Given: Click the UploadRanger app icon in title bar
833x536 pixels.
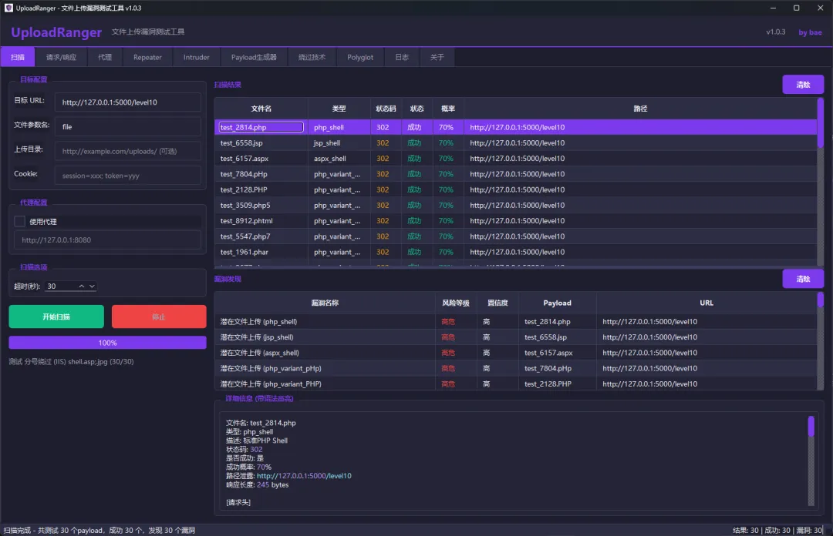Looking at the screenshot, I should 8,8.
